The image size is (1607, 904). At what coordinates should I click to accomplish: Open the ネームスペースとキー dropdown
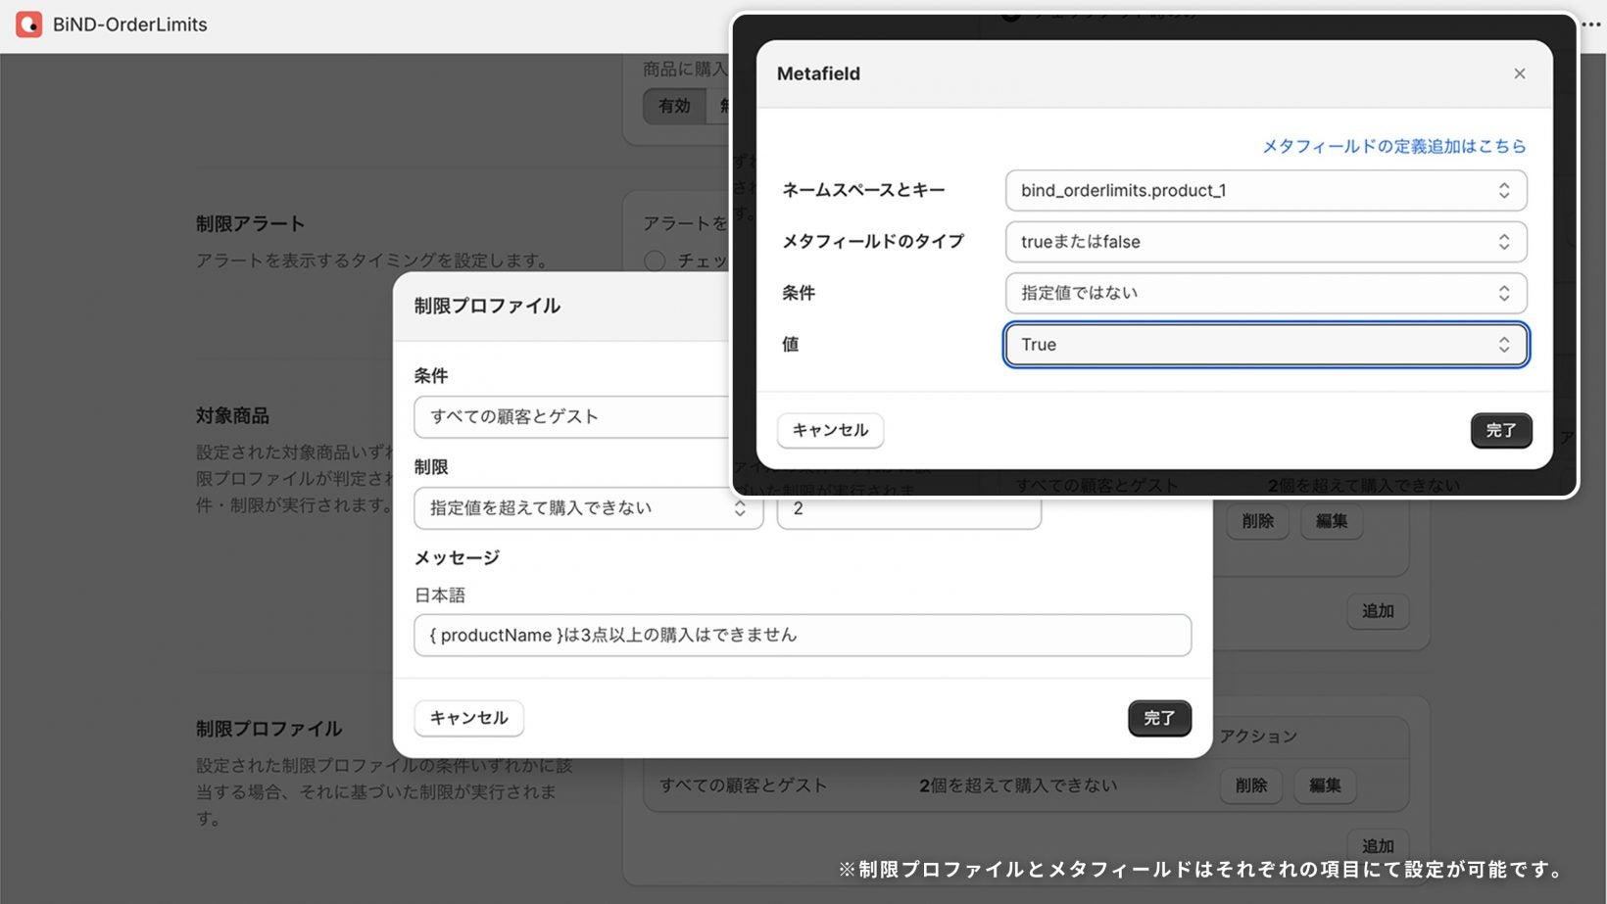tap(1265, 190)
